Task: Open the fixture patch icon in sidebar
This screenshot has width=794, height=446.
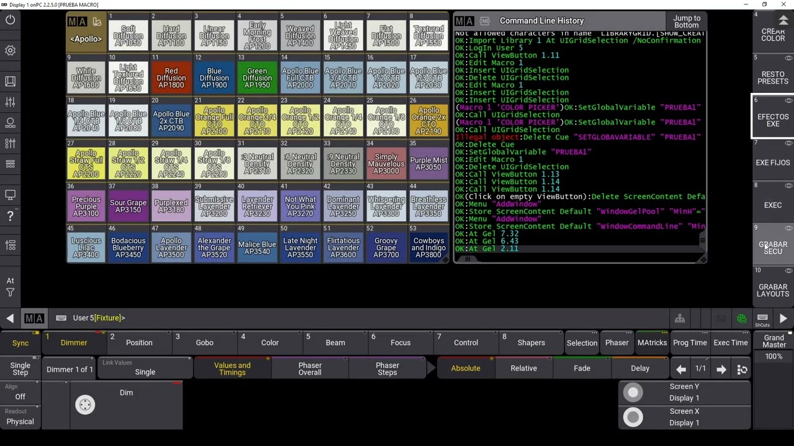Action: click(11, 123)
